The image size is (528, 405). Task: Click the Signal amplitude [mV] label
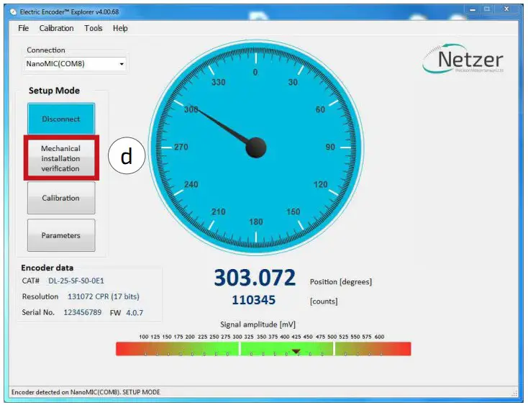click(x=258, y=324)
